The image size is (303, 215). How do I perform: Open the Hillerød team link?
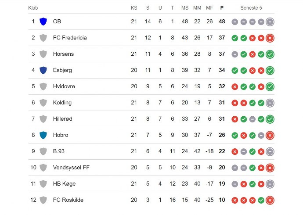63,119
